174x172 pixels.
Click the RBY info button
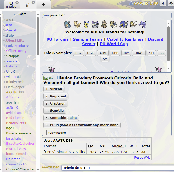[78, 53]
